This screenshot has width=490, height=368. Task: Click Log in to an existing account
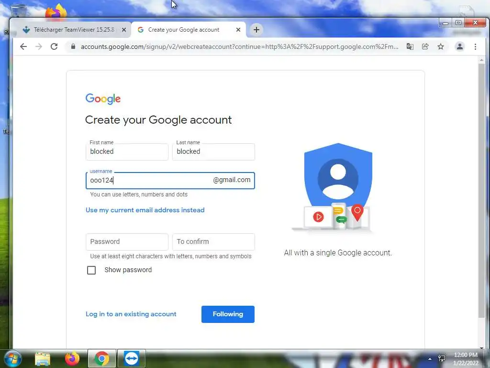(131, 314)
